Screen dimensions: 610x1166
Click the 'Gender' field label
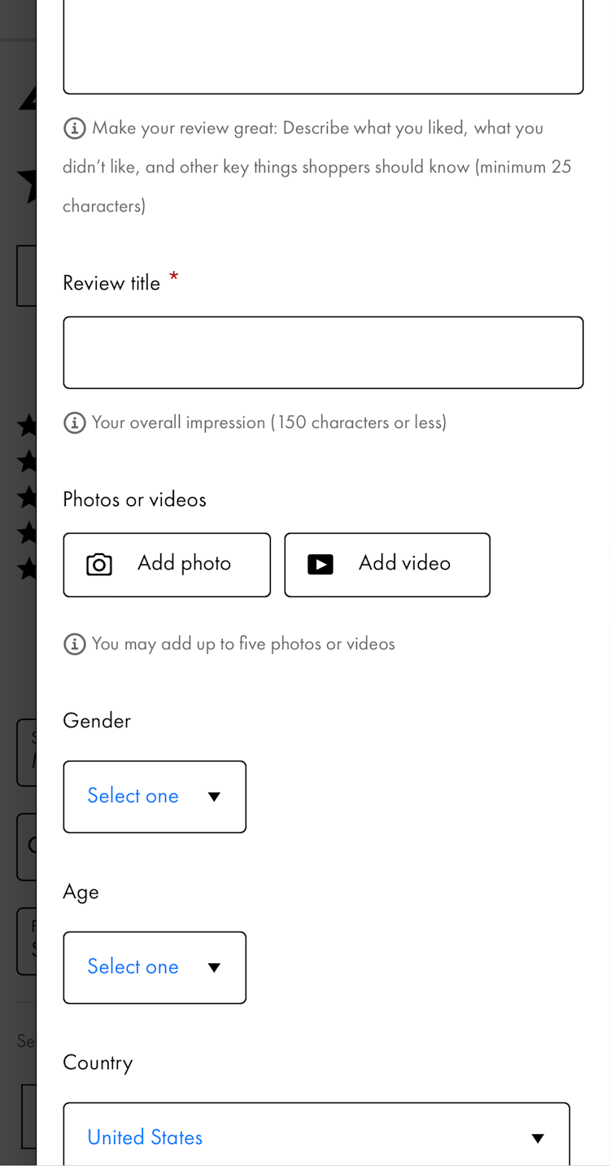(x=97, y=721)
